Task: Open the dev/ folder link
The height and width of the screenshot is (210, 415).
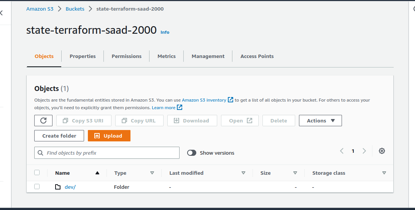Action: coord(70,187)
